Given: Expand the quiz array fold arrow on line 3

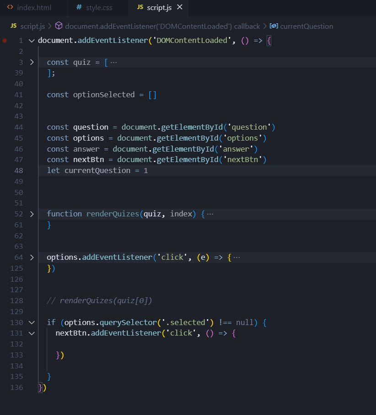Looking at the screenshot, I should [31, 62].
